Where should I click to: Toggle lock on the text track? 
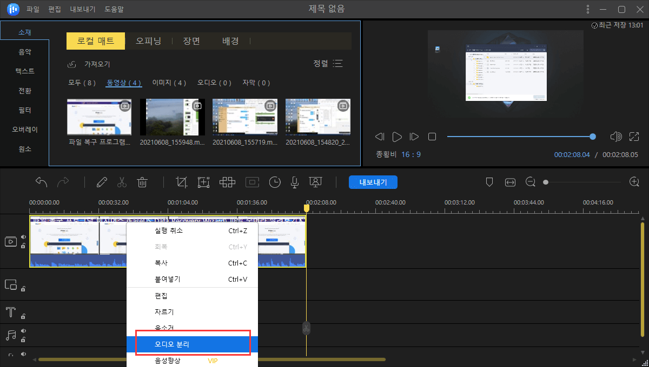pos(23,316)
